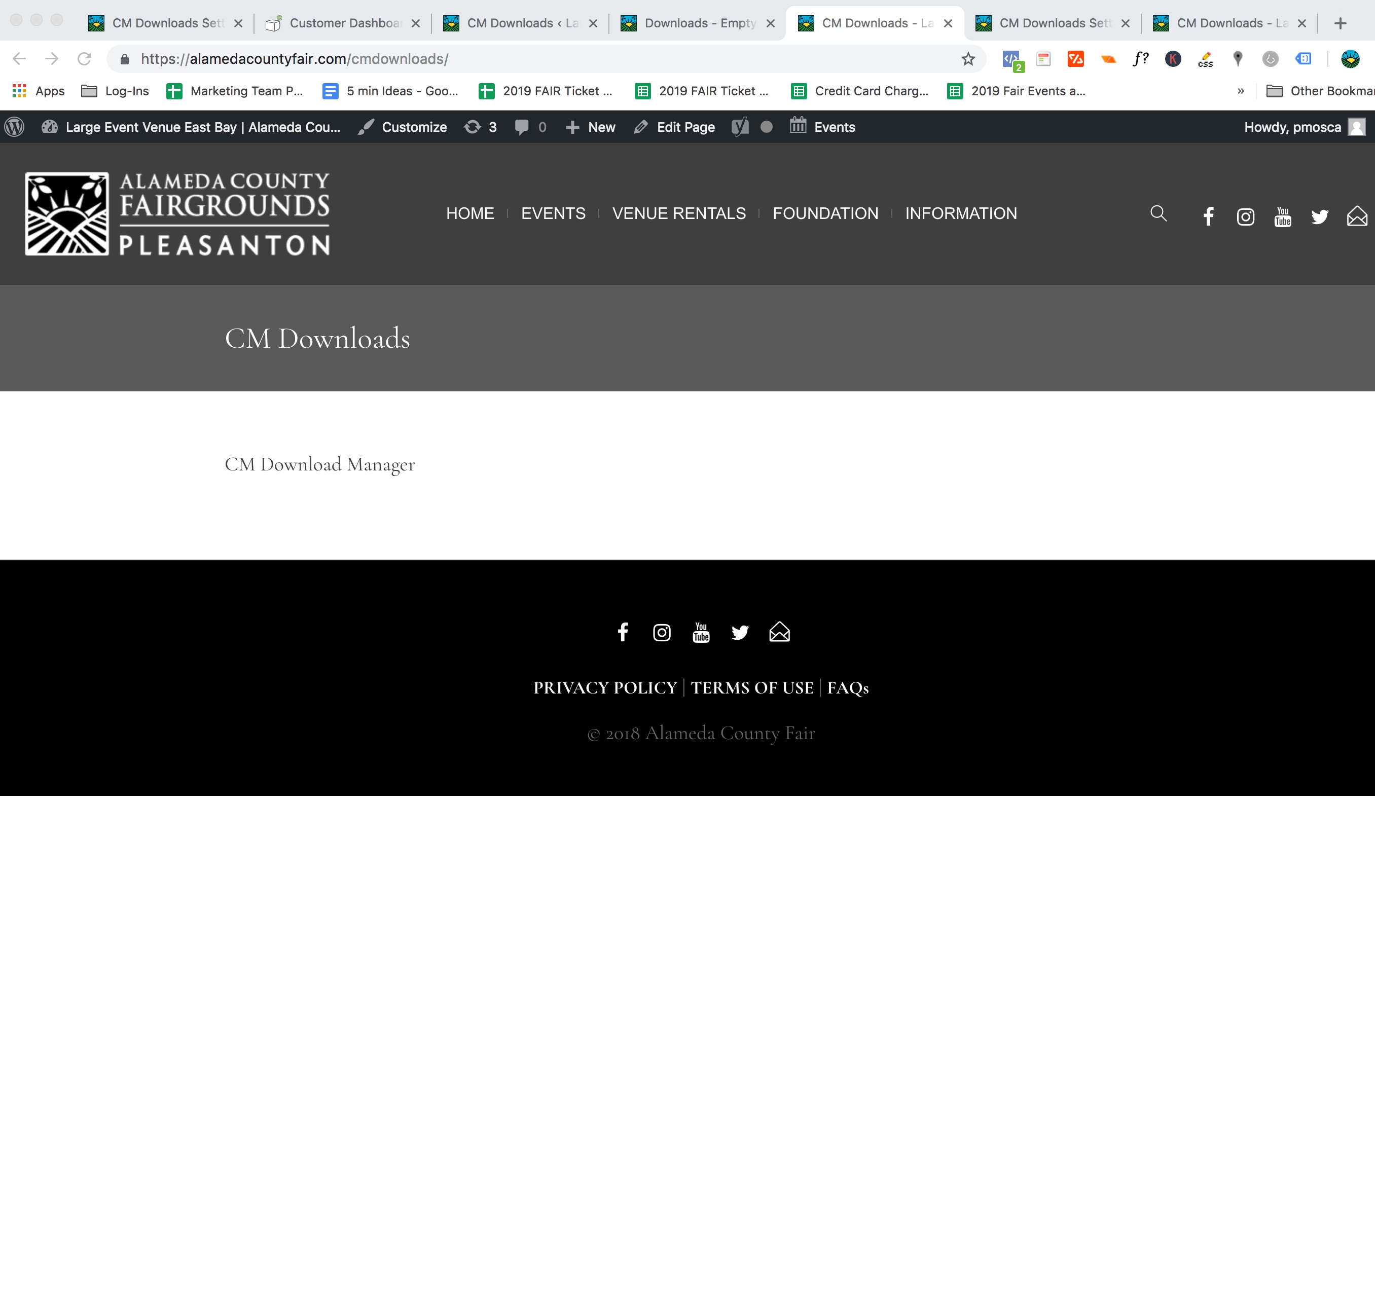The height and width of the screenshot is (1315, 1375).
Task: Expand the hidden bookmarks chevron
Action: point(1240,91)
